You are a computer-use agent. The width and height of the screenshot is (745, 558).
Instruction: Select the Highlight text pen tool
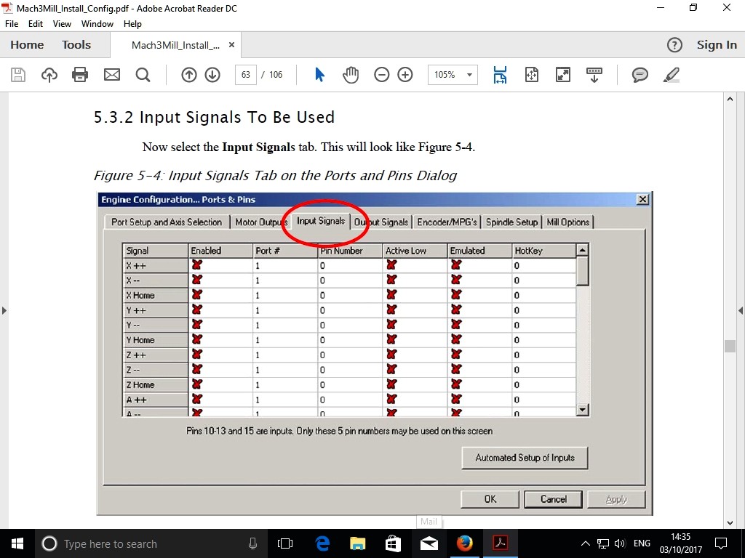672,75
